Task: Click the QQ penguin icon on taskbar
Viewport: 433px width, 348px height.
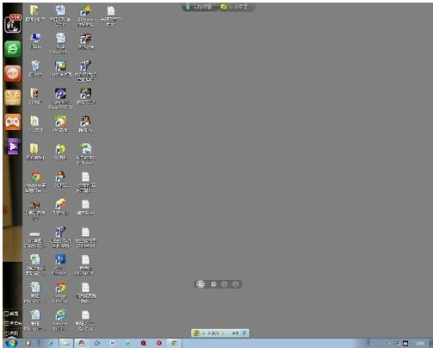Action: tap(82, 343)
